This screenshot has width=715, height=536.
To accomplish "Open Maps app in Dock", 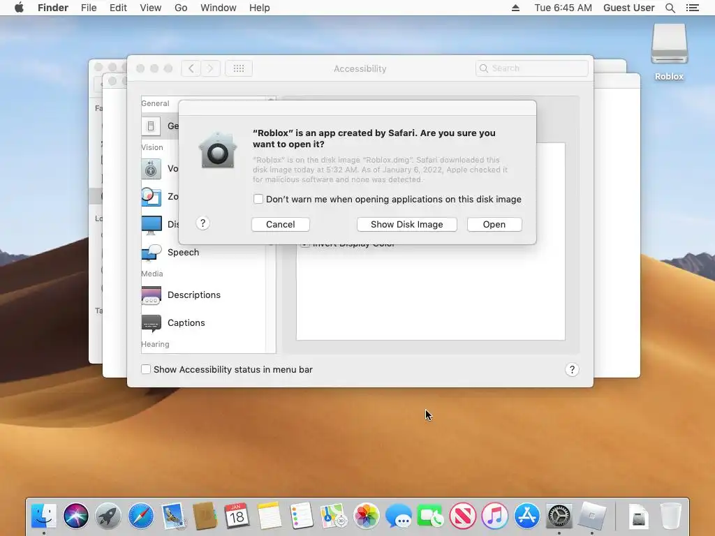I will (x=334, y=516).
